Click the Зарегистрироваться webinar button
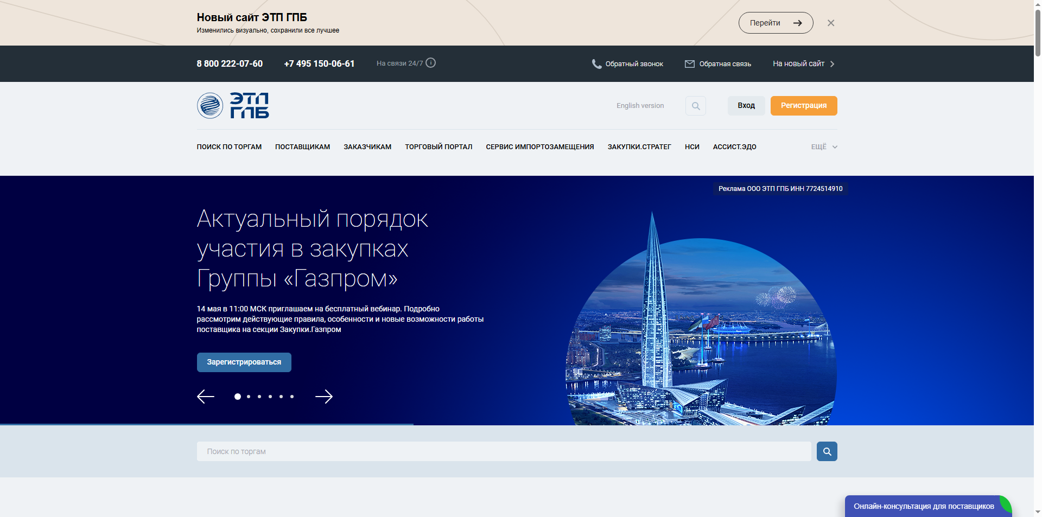Viewport: 1042px width, 517px height. pos(244,362)
